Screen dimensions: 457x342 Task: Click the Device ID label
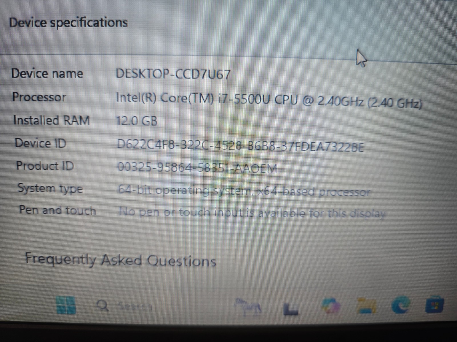coord(41,143)
